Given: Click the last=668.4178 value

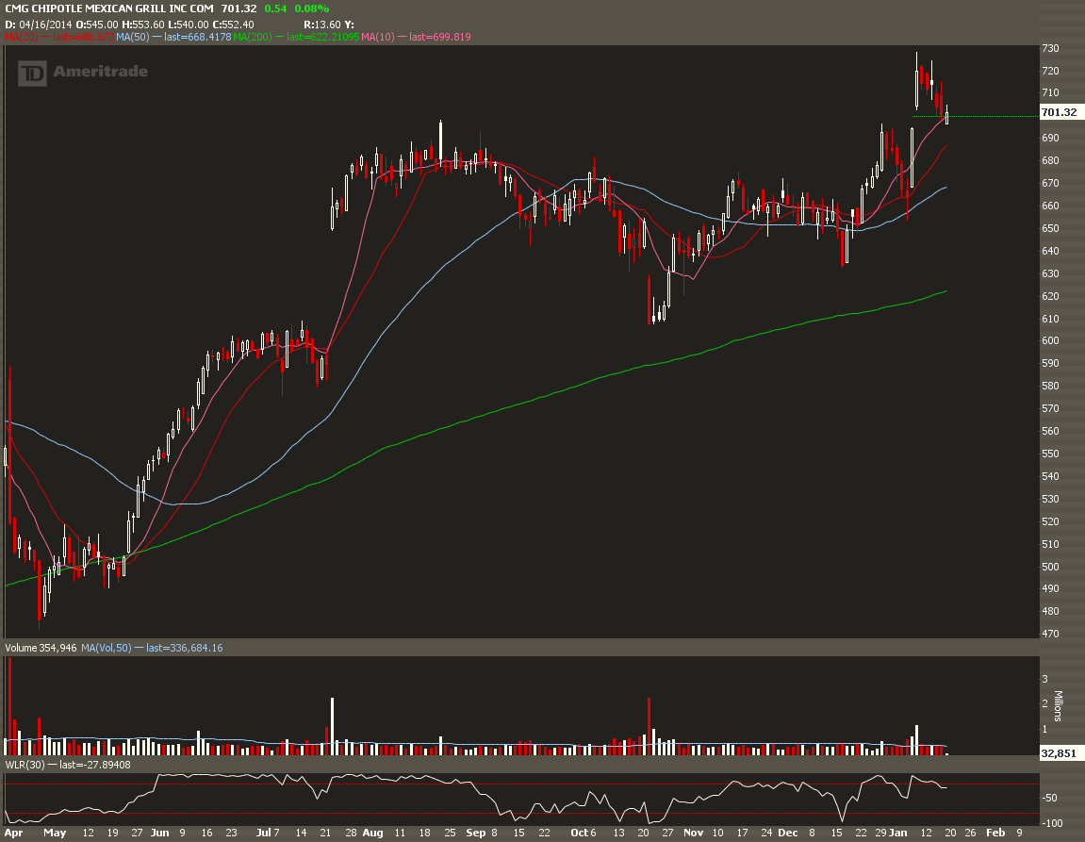Looking at the screenshot, I should pyautogui.click(x=197, y=37).
